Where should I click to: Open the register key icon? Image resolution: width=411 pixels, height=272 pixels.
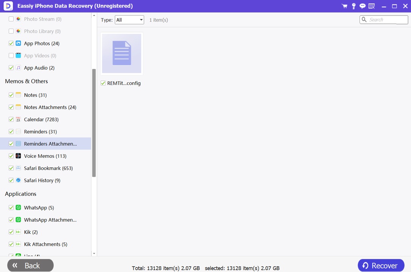353,6
